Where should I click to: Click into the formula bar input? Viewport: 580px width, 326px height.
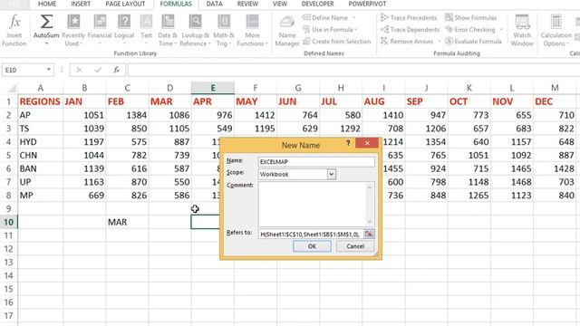[353, 70]
